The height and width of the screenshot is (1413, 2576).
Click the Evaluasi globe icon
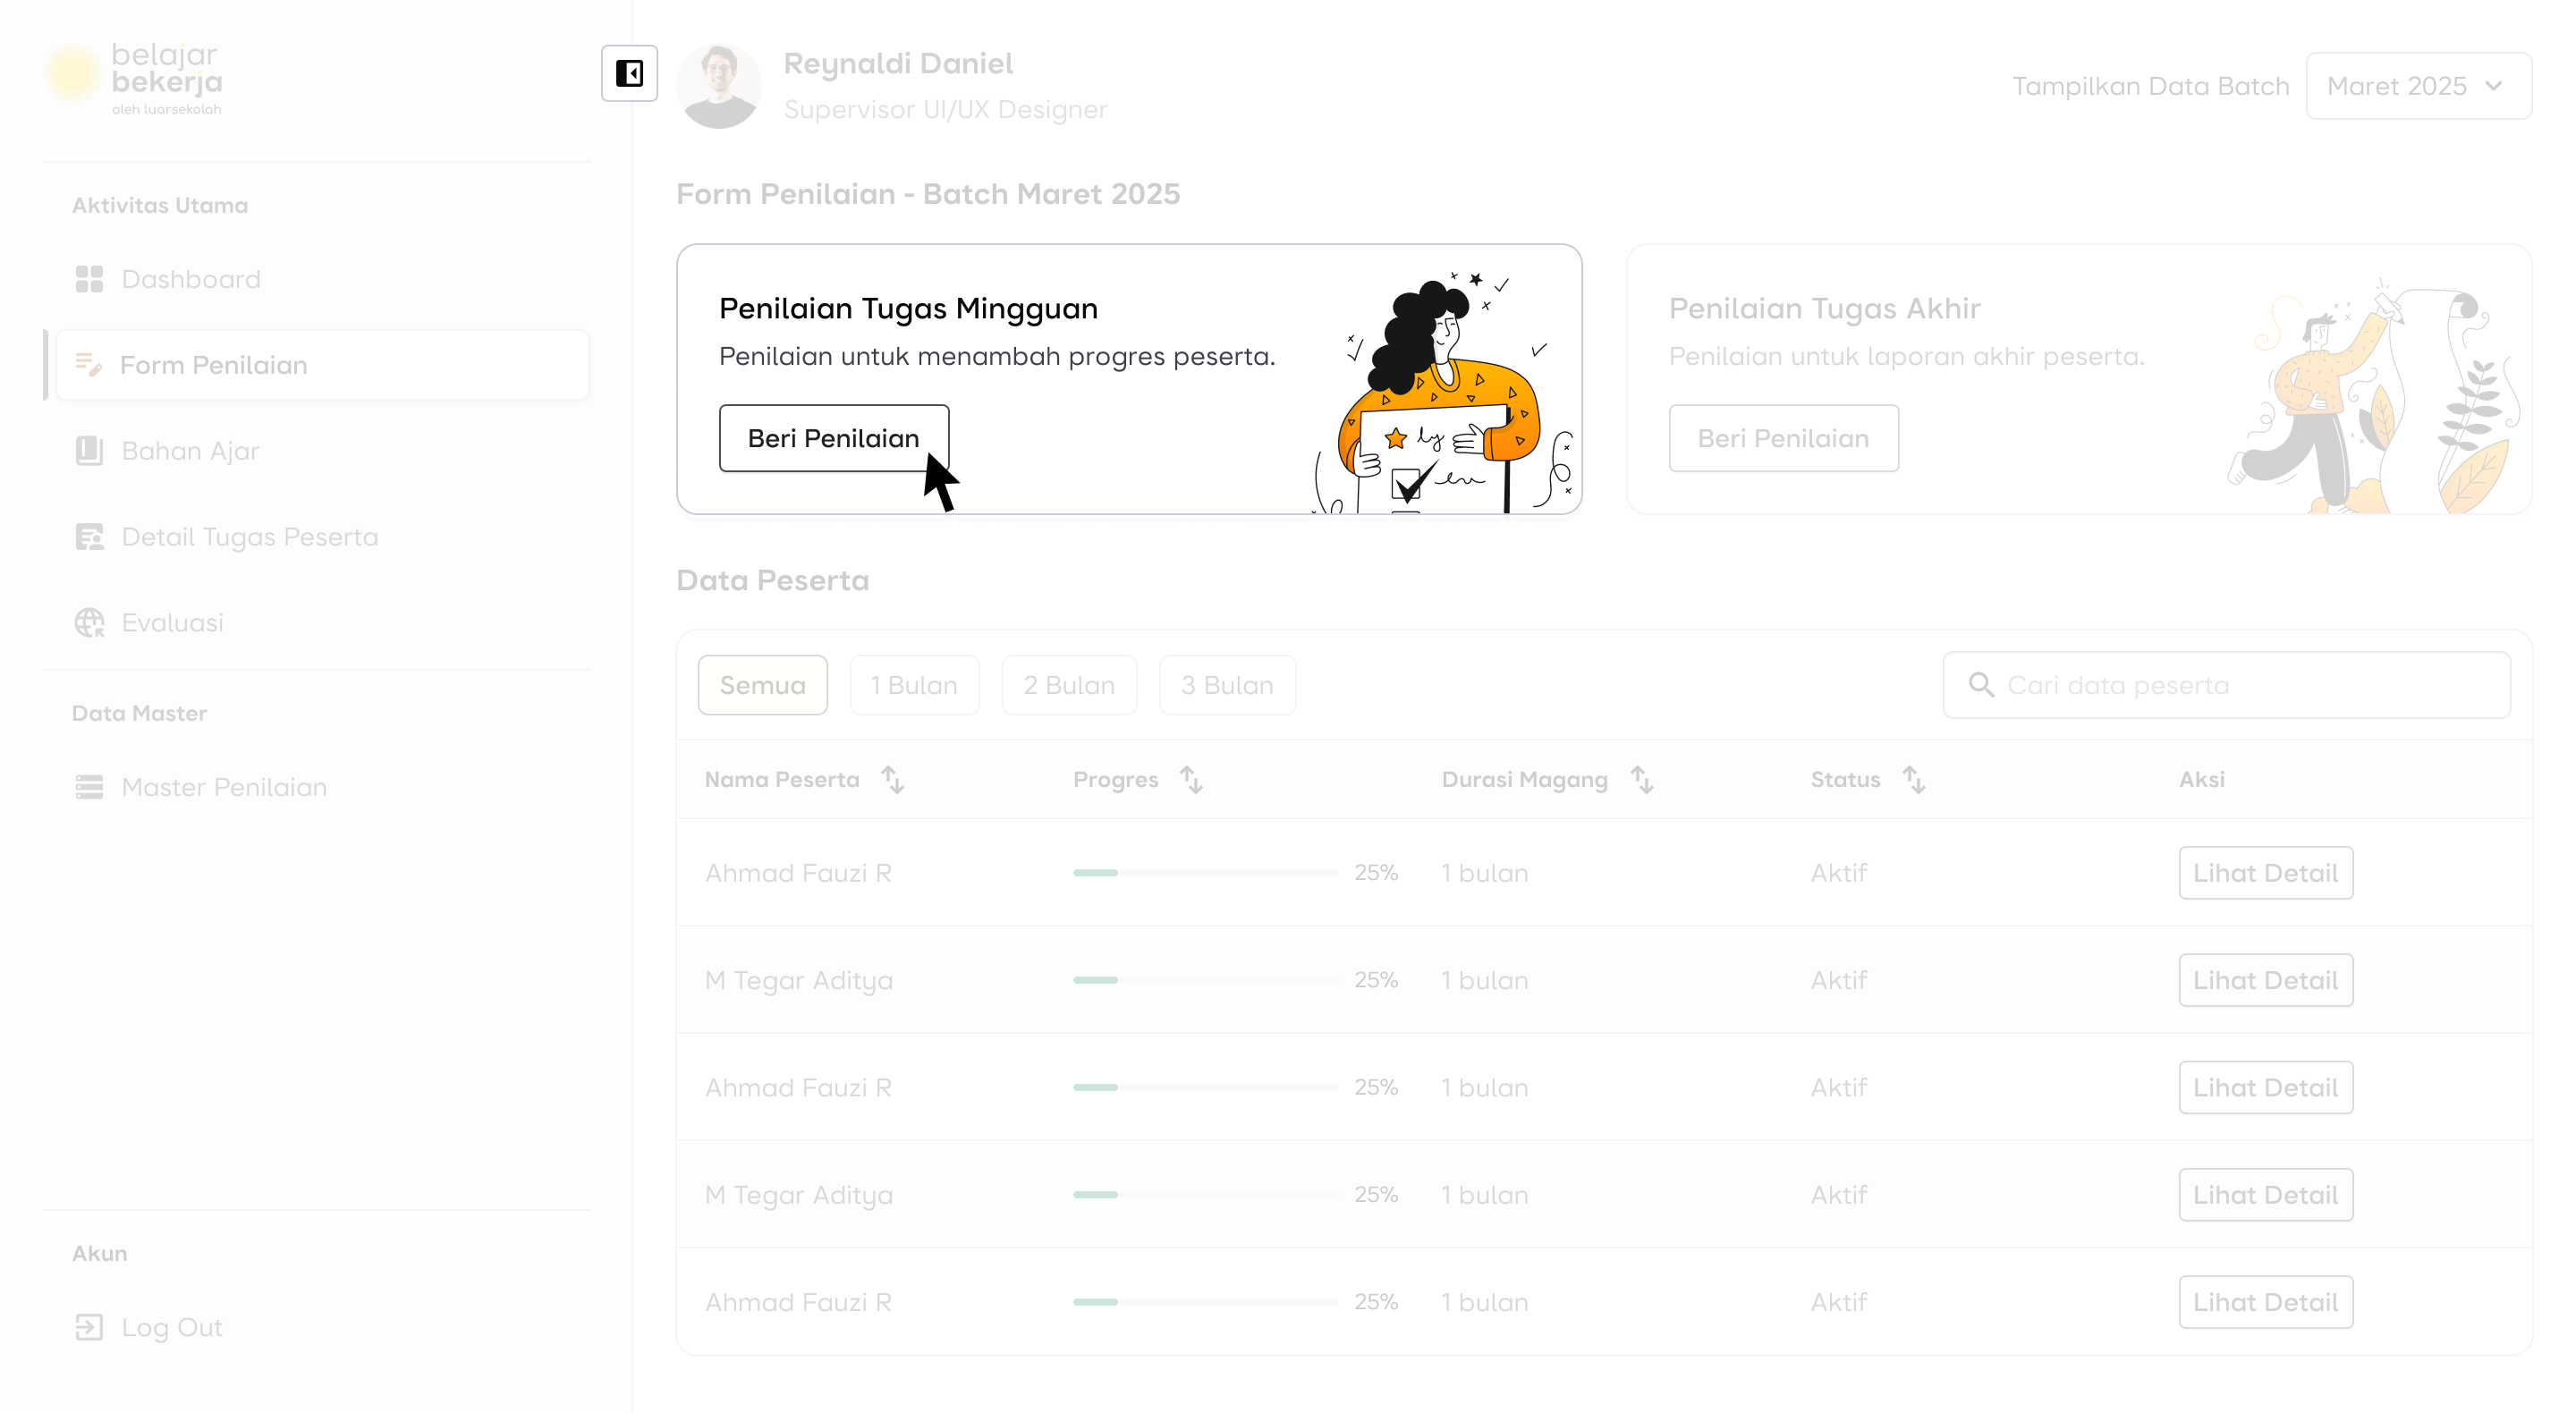(x=89, y=622)
